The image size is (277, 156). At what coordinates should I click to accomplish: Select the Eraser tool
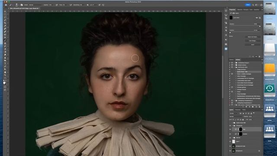coord(5,49)
